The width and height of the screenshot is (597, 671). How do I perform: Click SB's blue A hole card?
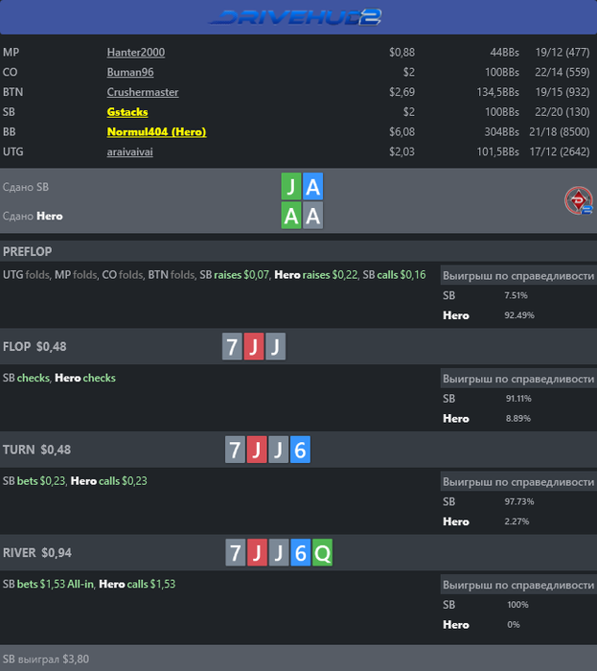313,187
